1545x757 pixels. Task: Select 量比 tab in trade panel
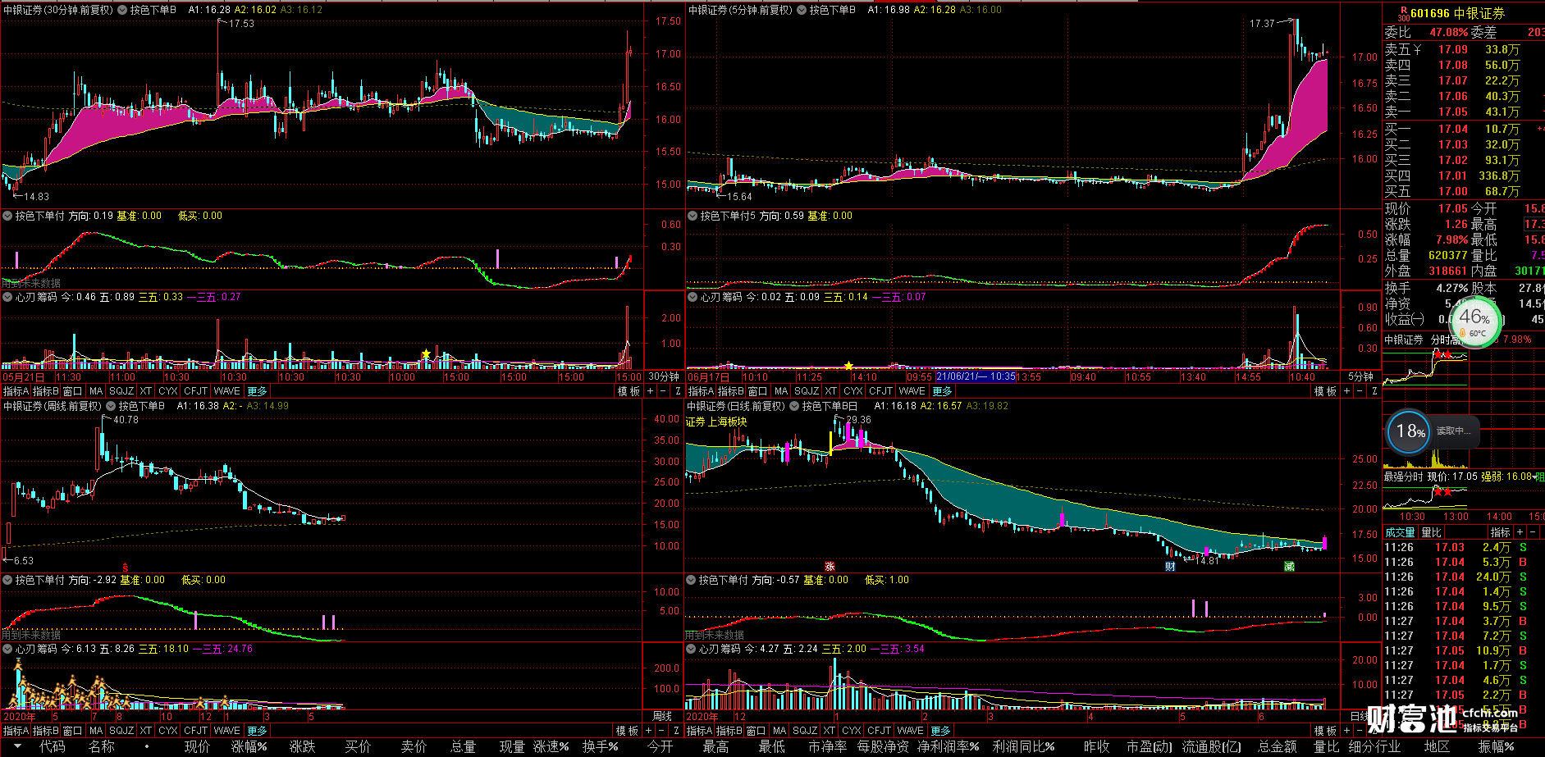point(1431,532)
